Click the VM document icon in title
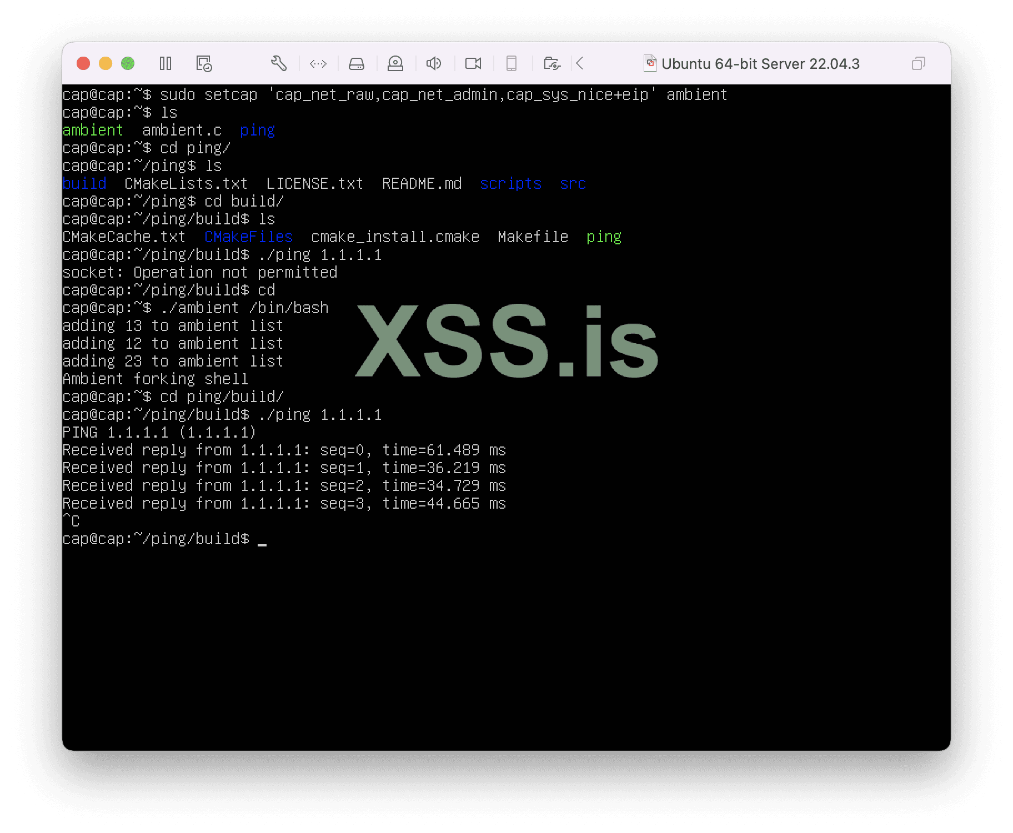 (x=650, y=63)
